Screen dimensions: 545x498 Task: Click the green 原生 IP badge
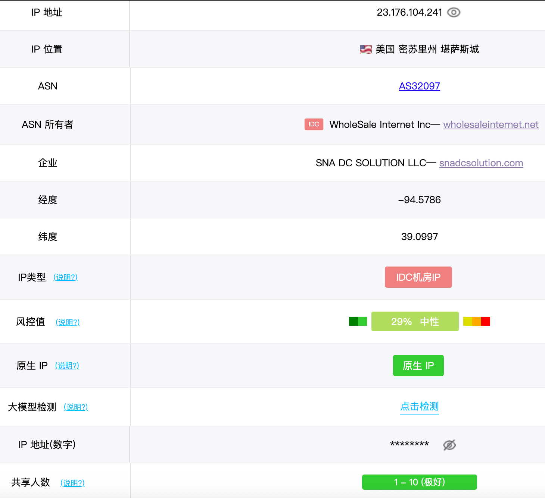coord(418,365)
